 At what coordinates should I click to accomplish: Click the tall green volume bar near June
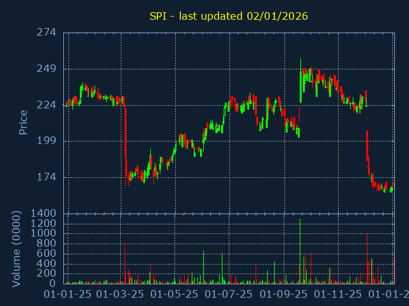pyautogui.click(x=204, y=266)
